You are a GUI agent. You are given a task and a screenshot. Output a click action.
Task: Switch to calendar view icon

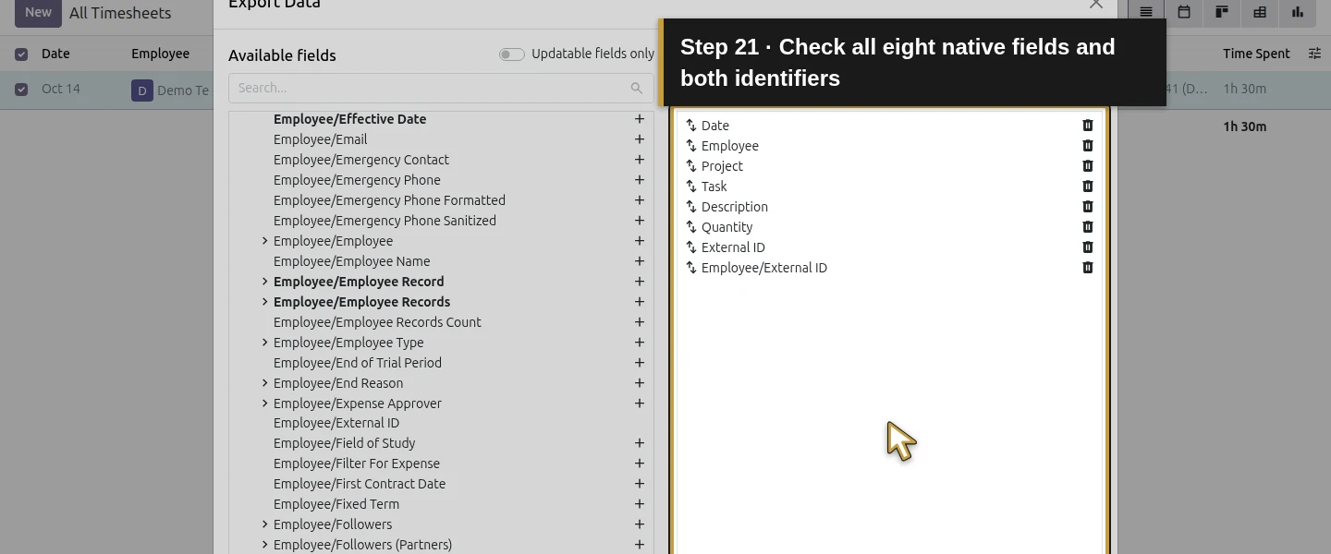pos(1184,12)
